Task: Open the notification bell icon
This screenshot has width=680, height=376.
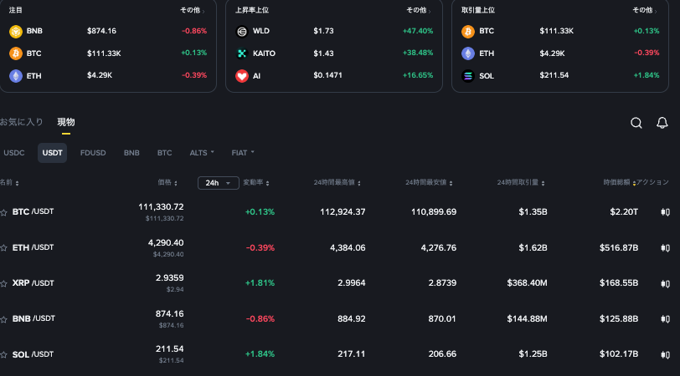Action: tap(662, 123)
